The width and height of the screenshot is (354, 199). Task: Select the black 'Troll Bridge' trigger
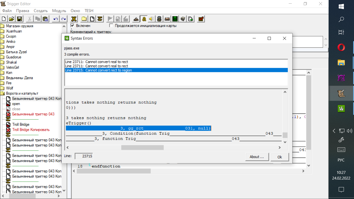tap(21, 124)
